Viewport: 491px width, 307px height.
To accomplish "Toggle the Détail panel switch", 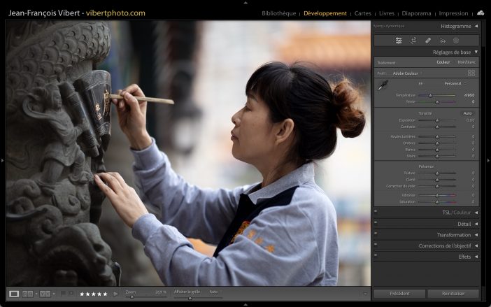I will [376, 224].
